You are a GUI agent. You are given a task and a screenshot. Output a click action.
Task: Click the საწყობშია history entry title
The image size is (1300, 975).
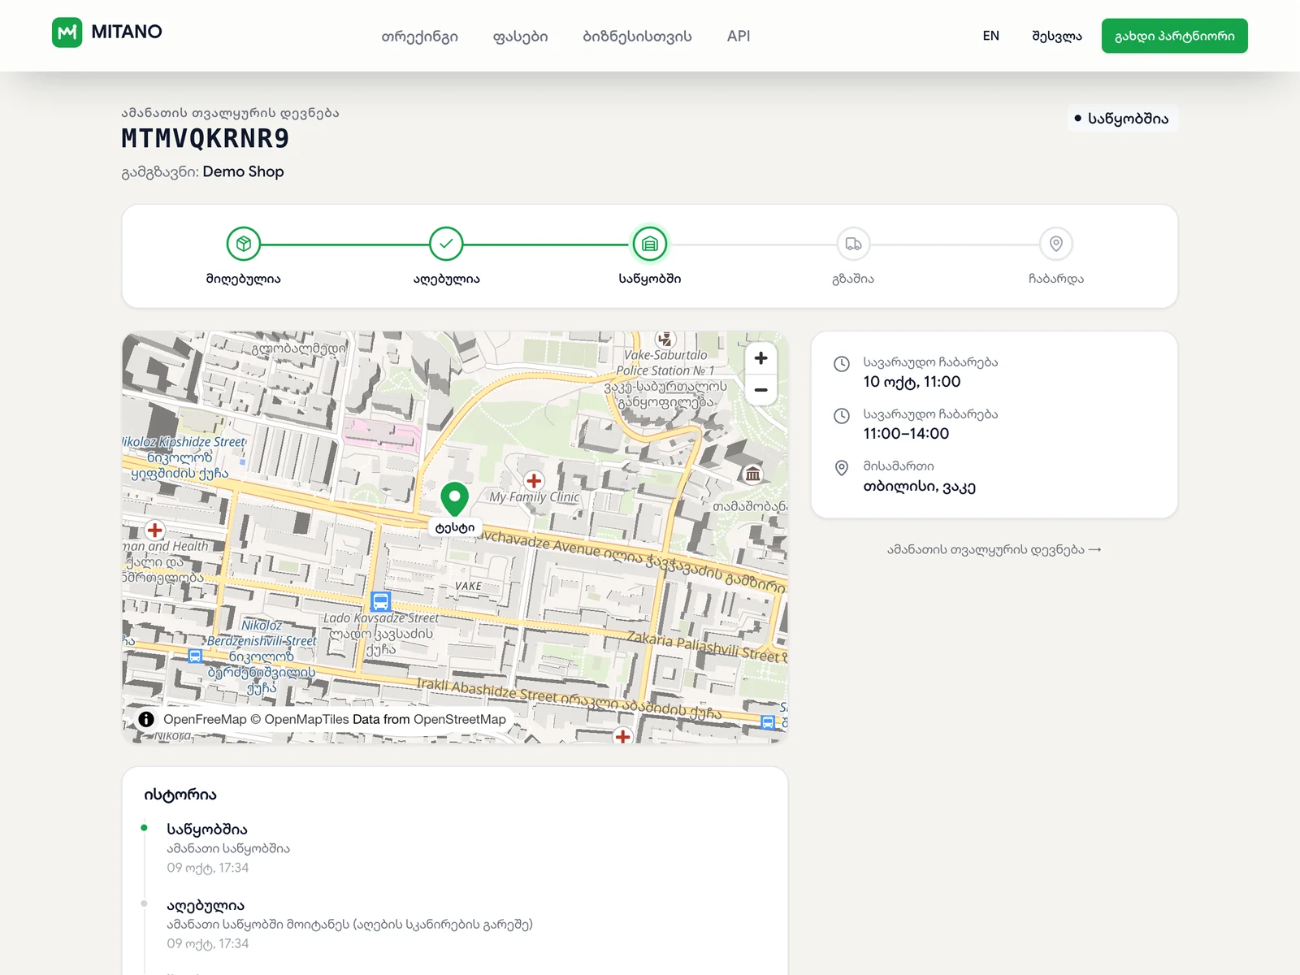(207, 830)
